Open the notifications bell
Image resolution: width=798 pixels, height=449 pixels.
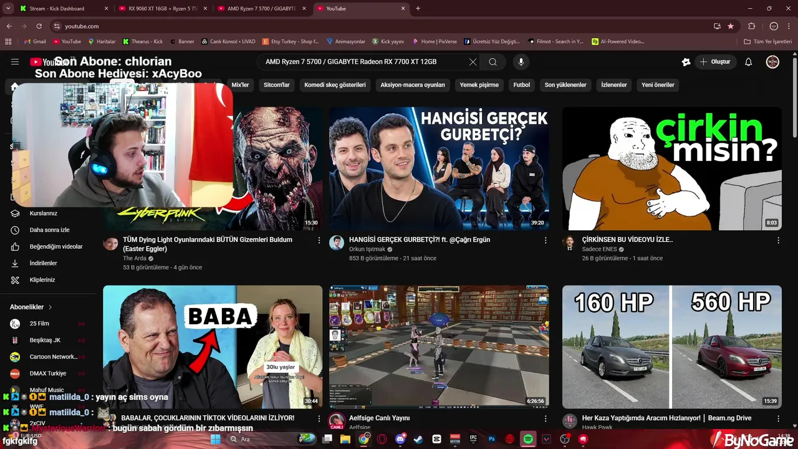[x=749, y=62]
